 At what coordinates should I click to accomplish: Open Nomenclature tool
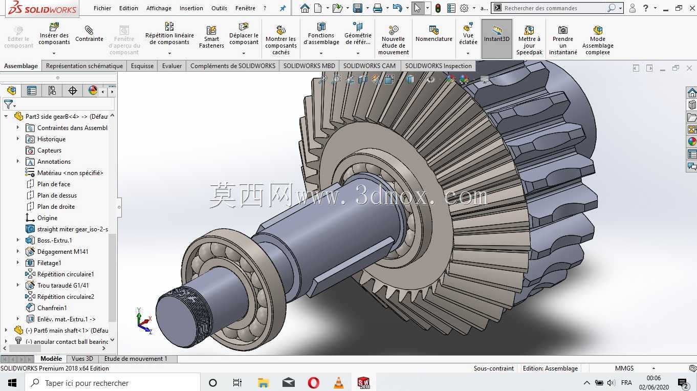pos(433,34)
